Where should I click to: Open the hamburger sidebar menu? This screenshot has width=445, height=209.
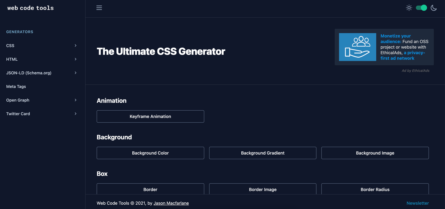(99, 8)
